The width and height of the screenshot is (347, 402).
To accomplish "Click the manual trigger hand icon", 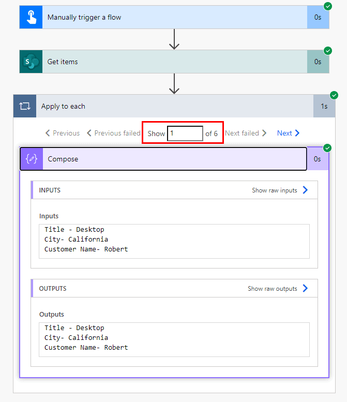I will pyautogui.click(x=31, y=17).
